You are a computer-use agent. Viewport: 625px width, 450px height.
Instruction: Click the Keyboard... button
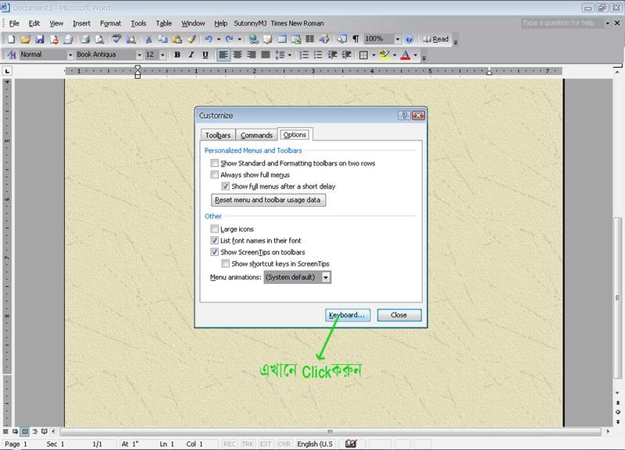[348, 315]
